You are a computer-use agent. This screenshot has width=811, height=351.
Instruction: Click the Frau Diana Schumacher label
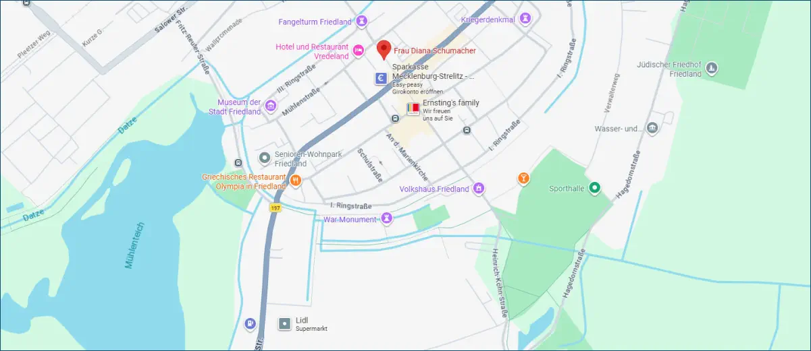[435, 51]
